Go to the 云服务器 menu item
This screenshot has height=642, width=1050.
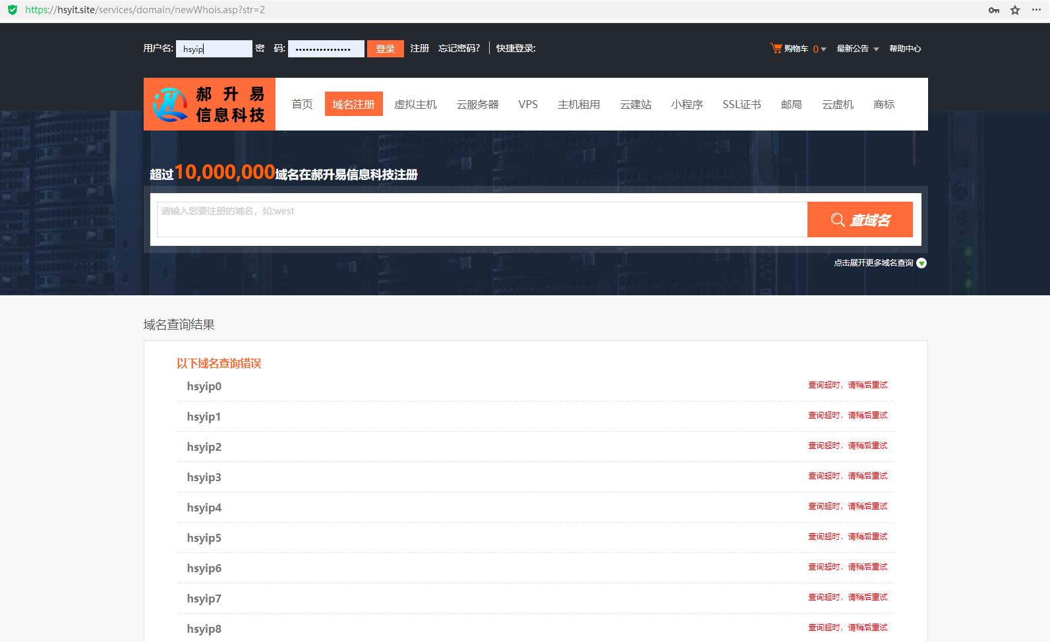477,104
